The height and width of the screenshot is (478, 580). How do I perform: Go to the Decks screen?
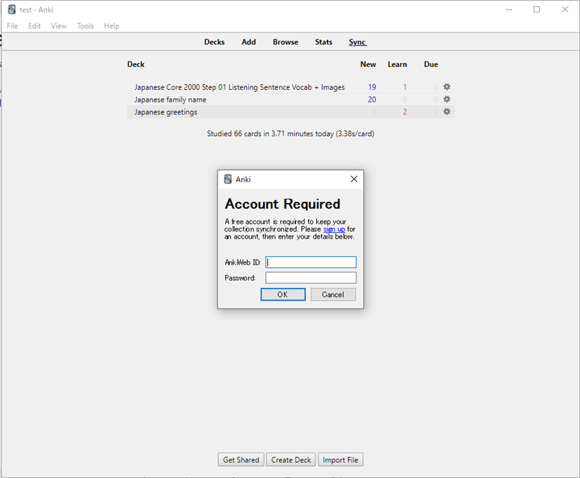(x=215, y=42)
